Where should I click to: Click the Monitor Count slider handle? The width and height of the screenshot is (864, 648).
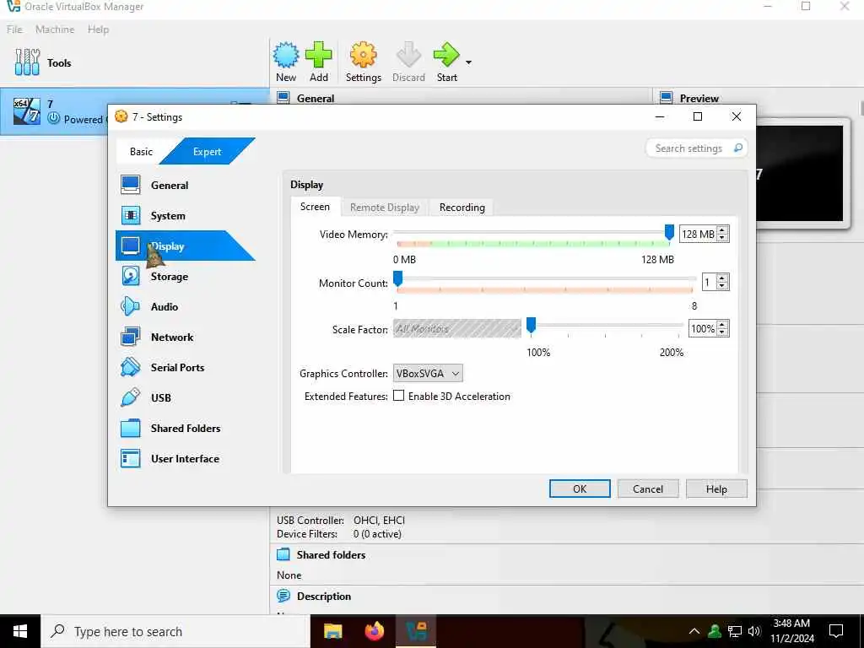[x=397, y=278]
